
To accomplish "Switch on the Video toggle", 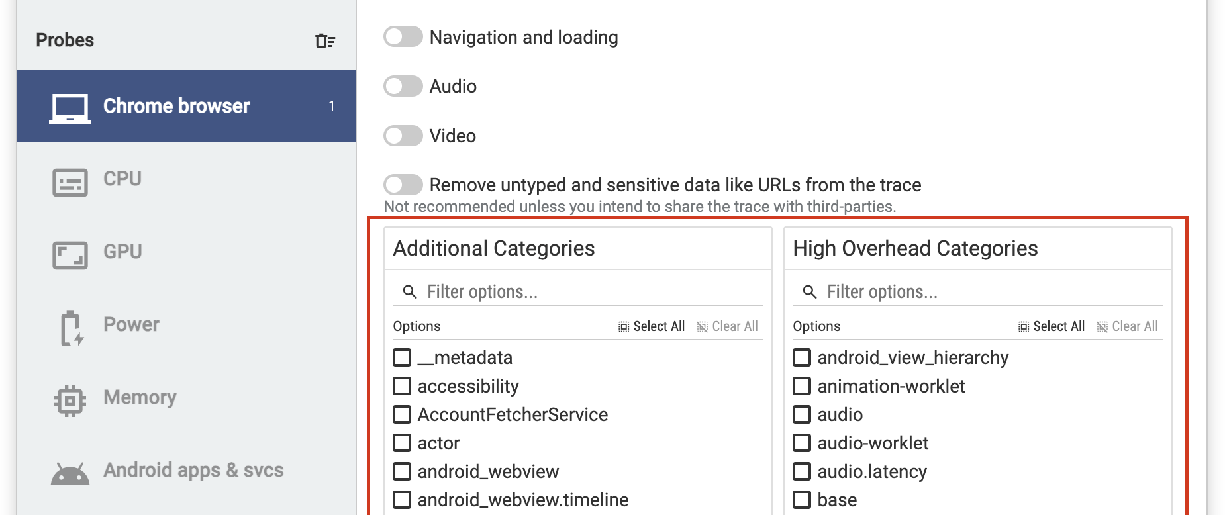I will click(403, 136).
